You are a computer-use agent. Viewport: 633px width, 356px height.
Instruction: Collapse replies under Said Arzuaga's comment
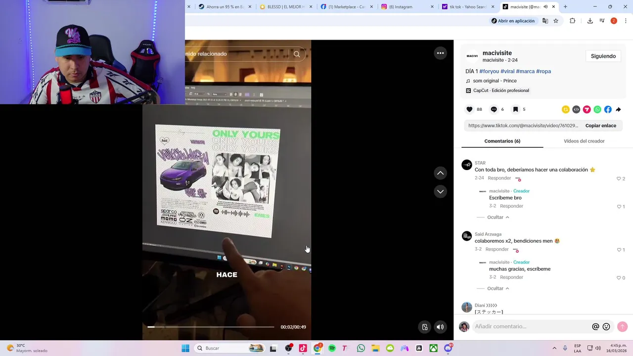click(498, 288)
